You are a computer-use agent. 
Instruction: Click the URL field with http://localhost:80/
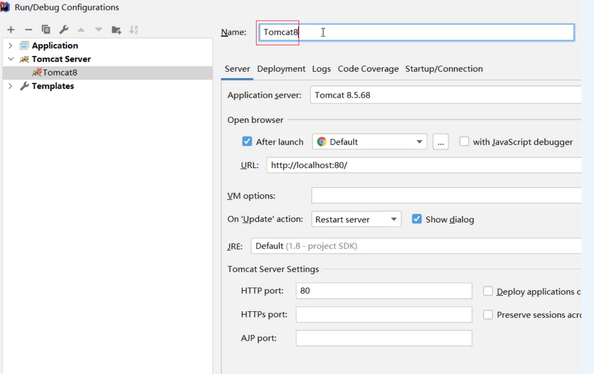coord(424,165)
